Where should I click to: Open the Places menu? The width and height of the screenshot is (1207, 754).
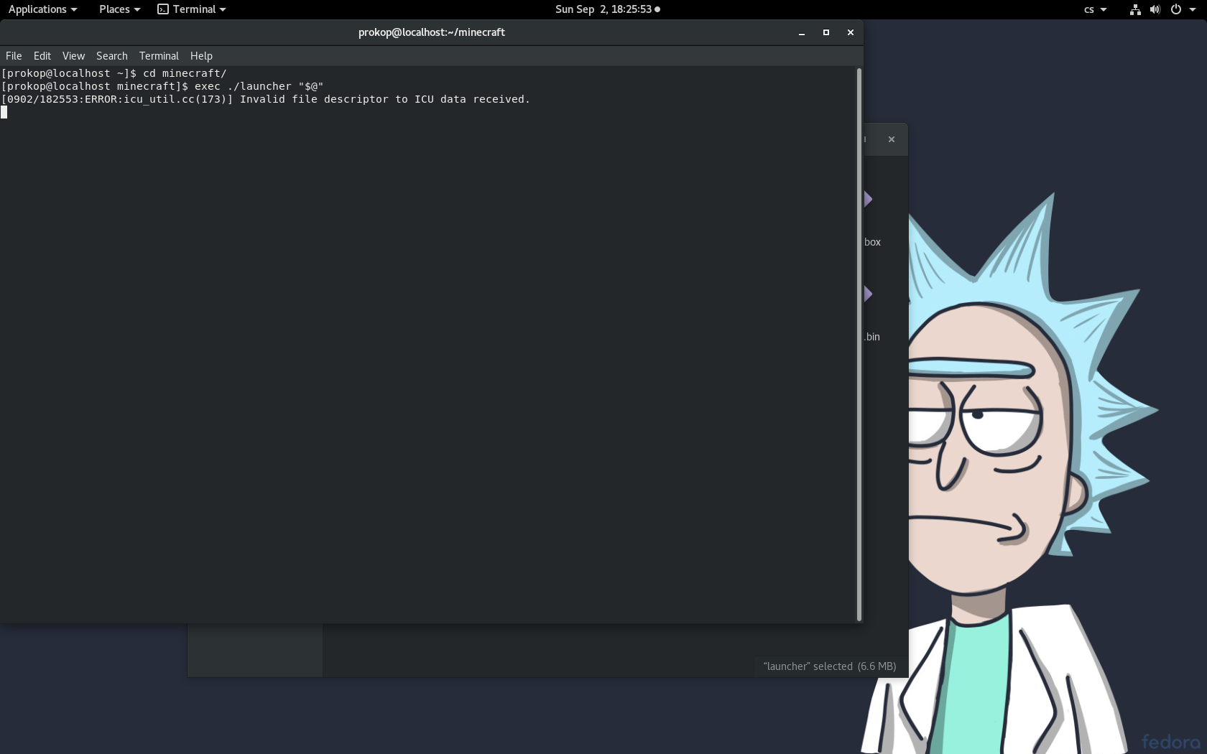click(x=119, y=9)
